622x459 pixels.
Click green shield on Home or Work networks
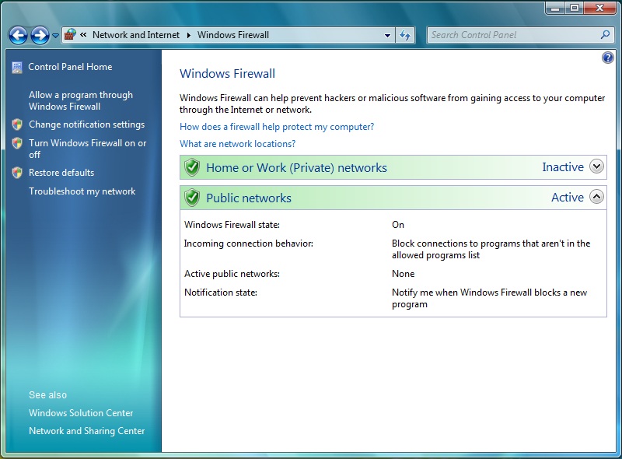point(192,167)
